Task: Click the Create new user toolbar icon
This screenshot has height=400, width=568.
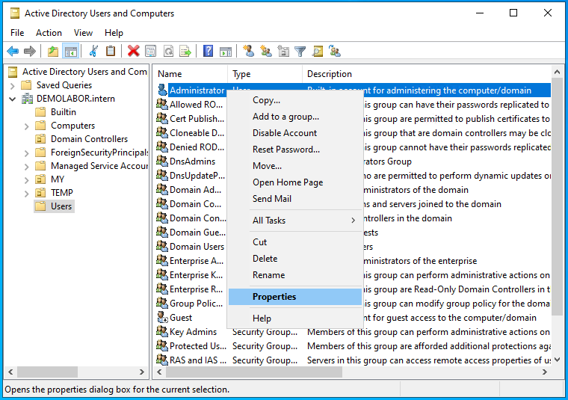Action: (248, 51)
